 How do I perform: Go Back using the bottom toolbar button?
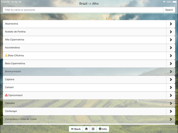tap(76, 129)
